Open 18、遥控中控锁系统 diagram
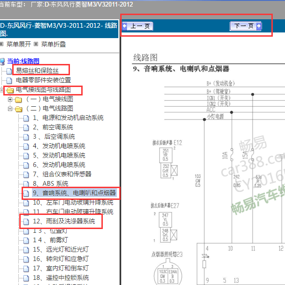 tap(61, 278)
